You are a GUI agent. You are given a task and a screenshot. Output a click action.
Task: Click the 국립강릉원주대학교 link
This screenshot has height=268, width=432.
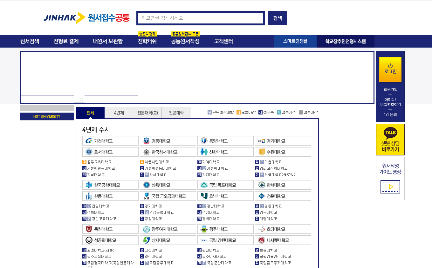point(275,257)
